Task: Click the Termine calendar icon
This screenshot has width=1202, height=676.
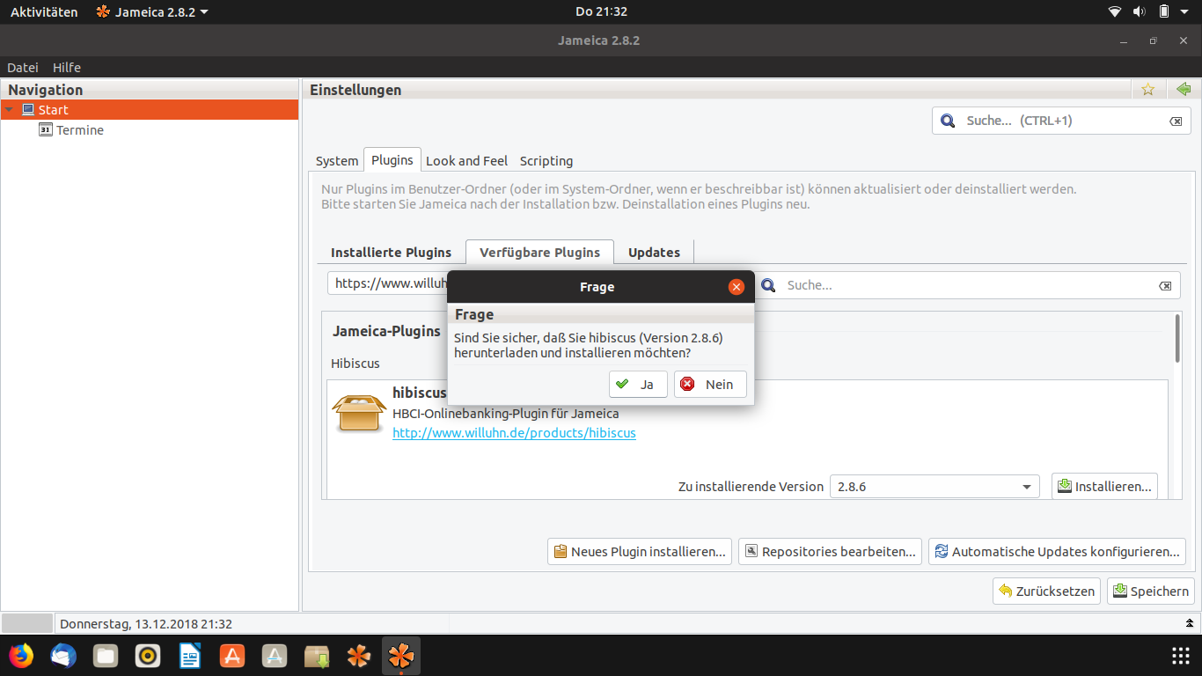Action: (x=46, y=129)
